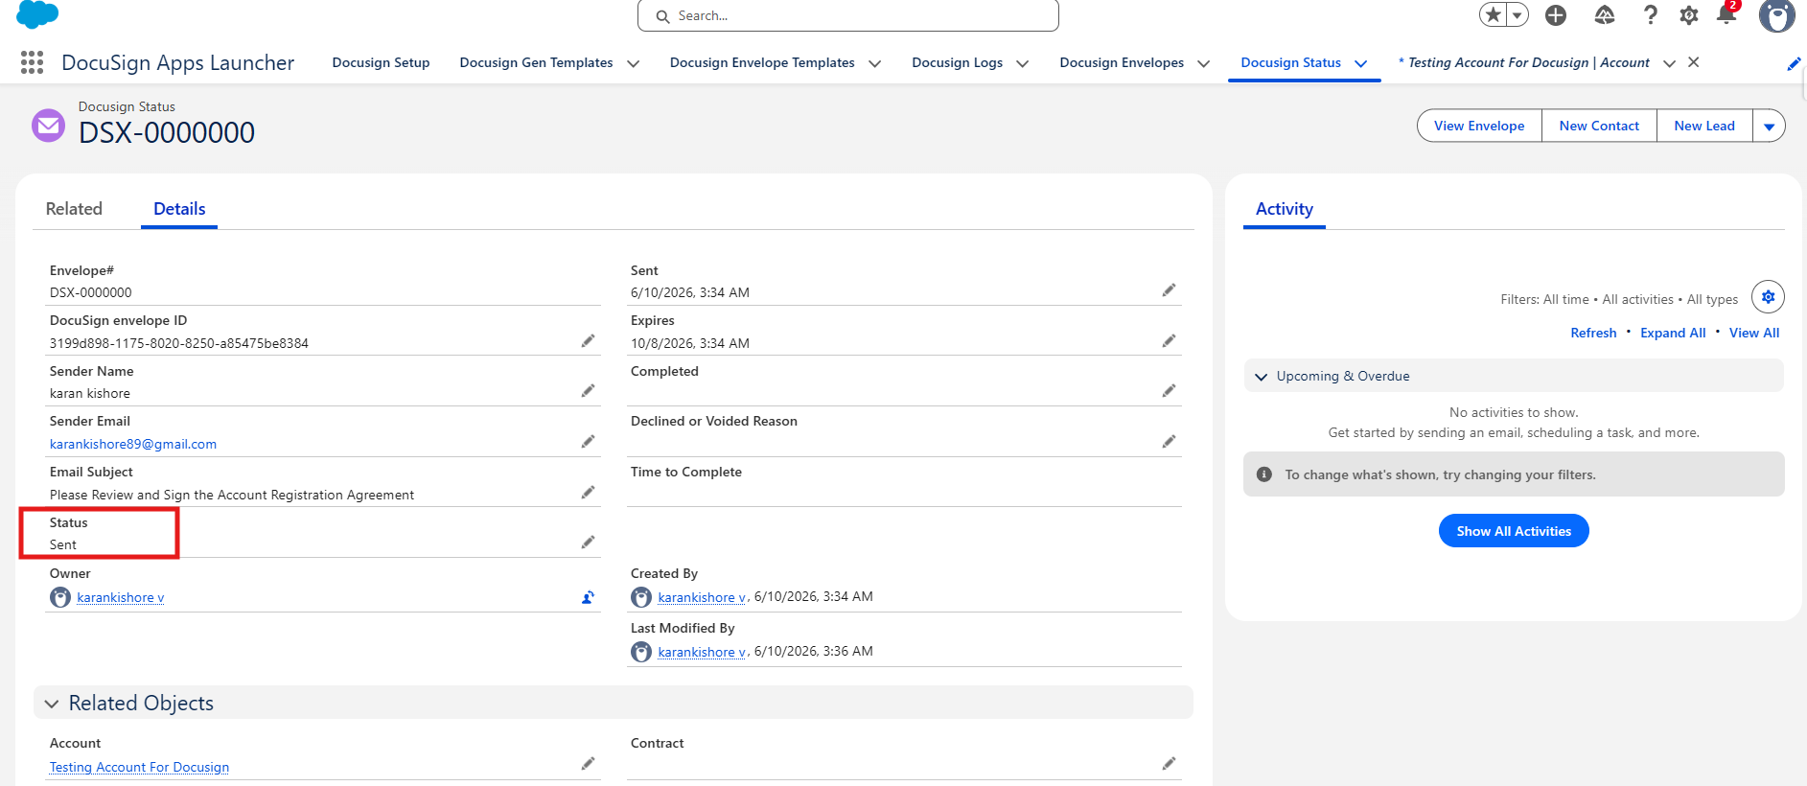Select the Details tab

click(x=179, y=209)
